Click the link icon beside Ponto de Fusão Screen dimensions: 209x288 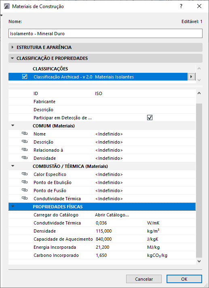(x=25, y=190)
